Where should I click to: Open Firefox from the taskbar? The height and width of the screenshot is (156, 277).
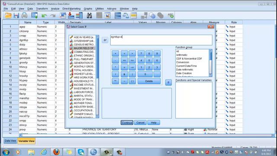(x=56, y=152)
